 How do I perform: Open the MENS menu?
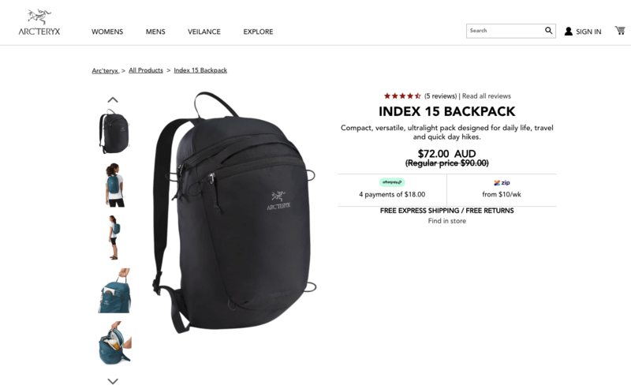pyautogui.click(x=155, y=32)
